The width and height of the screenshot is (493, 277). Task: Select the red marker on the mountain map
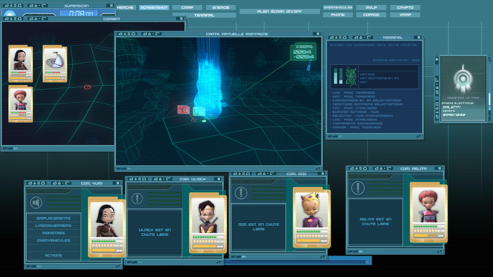tap(183, 110)
